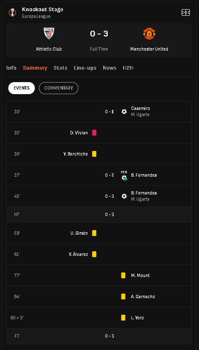The width and height of the screenshot is (199, 350).
Task: Open player A. Garnacho from events
Action: [x=143, y=297]
